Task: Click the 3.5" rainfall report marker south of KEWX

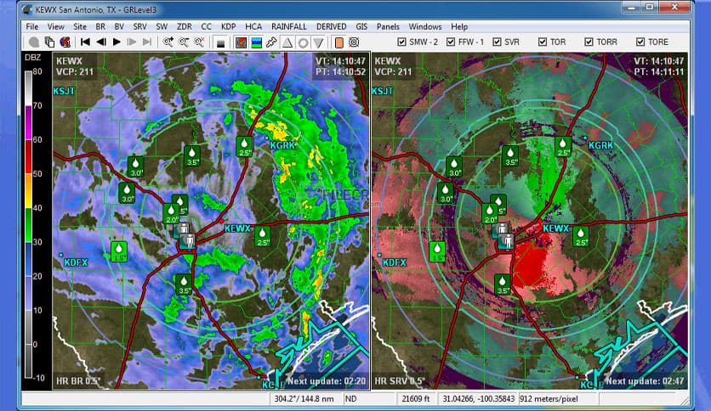Action: pos(183,284)
